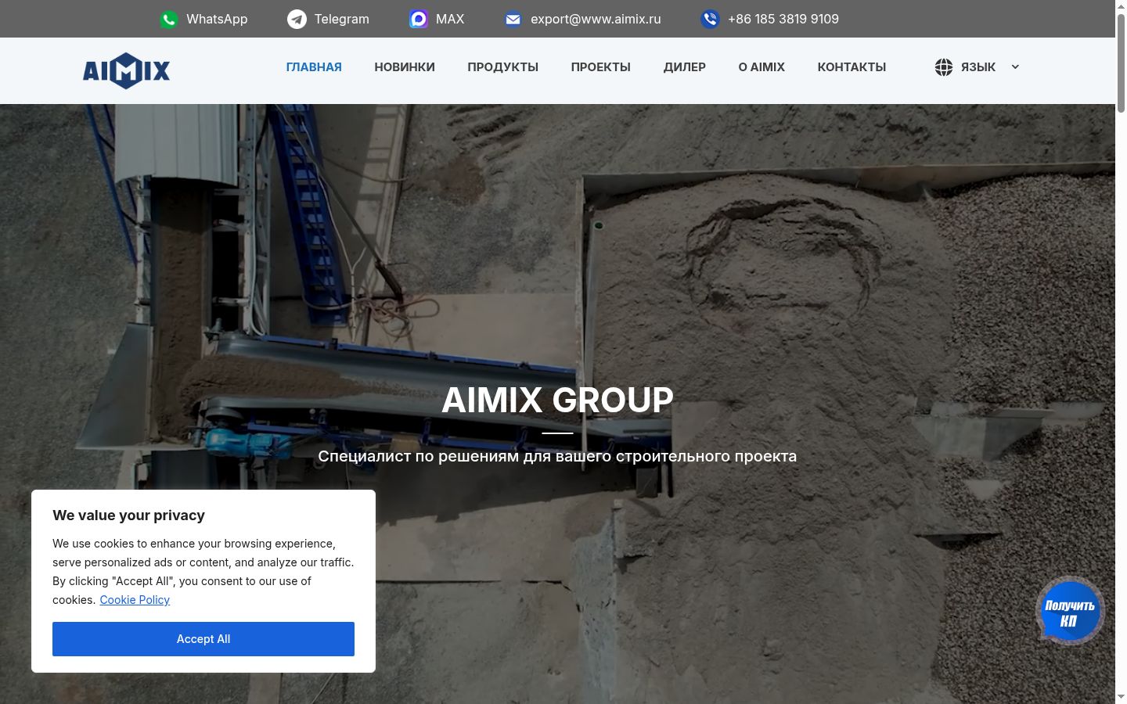Open the Продукты menu

coord(503,67)
